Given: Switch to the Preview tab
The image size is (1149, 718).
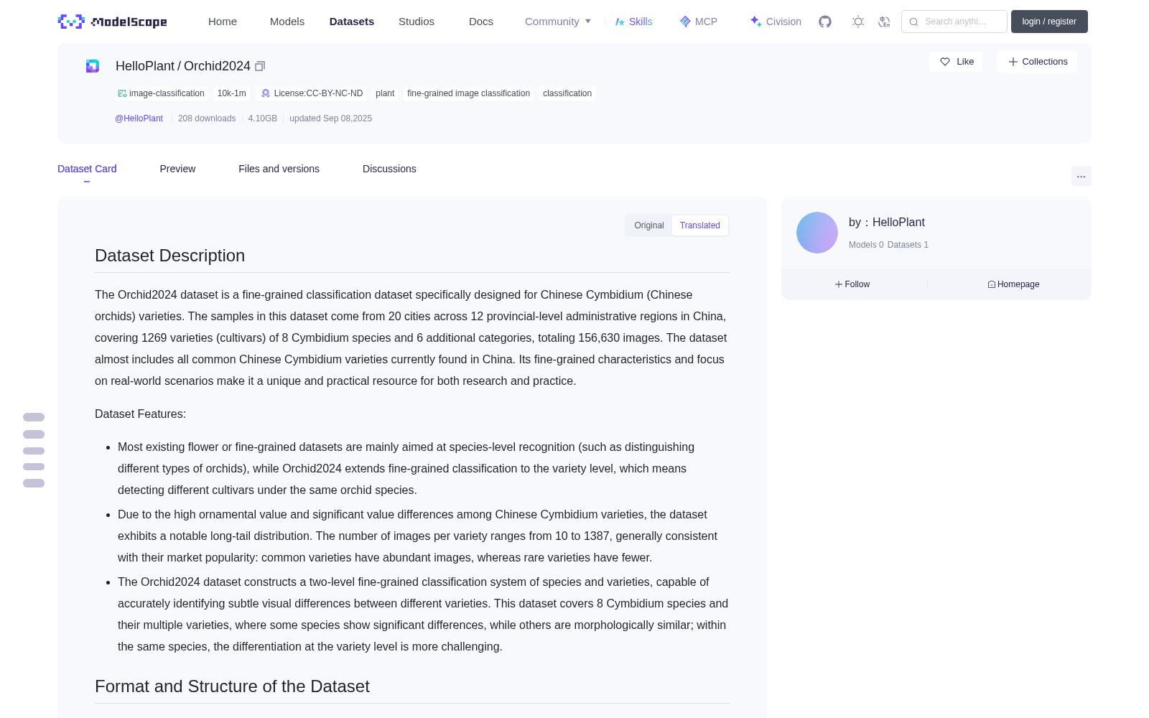Looking at the screenshot, I should (177, 169).
